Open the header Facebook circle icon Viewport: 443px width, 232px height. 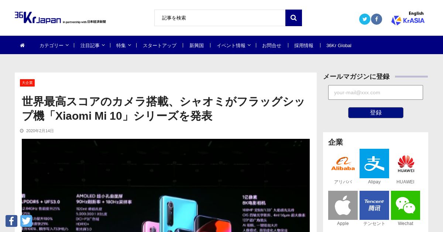[377, 19]
